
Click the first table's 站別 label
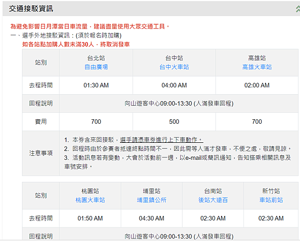41,62
